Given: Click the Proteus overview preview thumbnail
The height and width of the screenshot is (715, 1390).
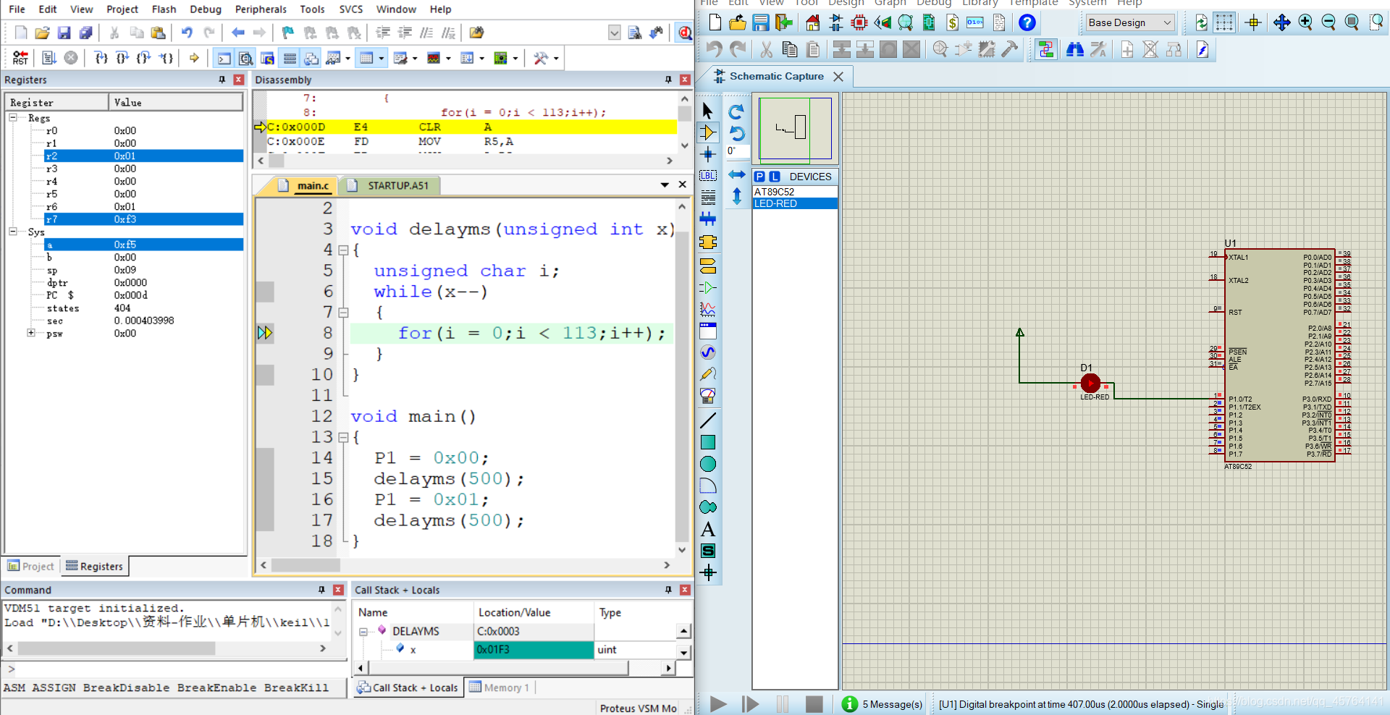Looking at the screenshot, I should tap(795, 128).
